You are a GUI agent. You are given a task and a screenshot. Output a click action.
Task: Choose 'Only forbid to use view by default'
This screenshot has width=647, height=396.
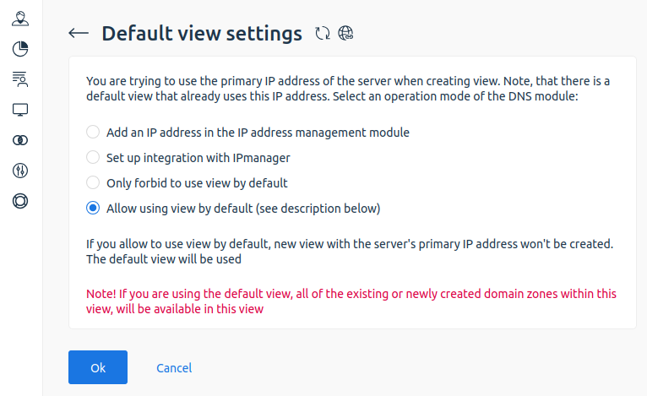coord(93,182)
